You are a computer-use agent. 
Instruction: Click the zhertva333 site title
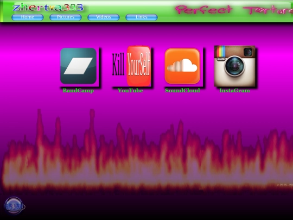[48, 8]
